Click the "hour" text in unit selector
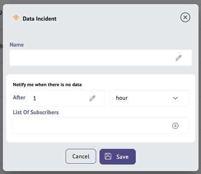The image size is (201, 174). click(x=122, y=98)
